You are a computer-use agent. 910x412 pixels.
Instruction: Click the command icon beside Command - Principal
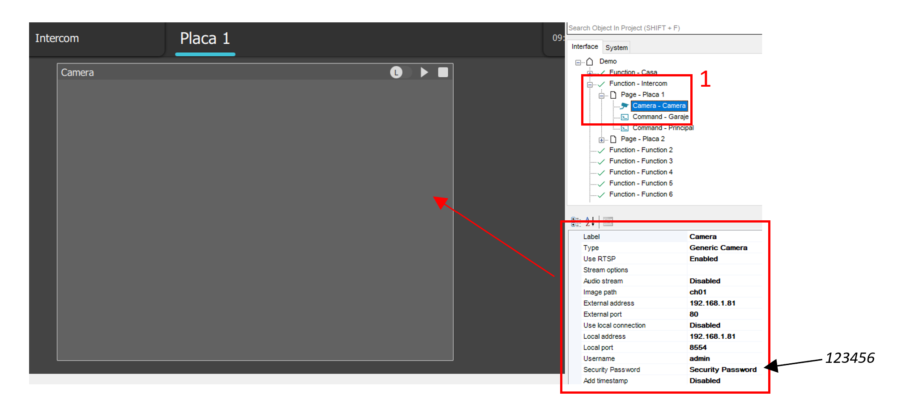[x=625, y=128]
